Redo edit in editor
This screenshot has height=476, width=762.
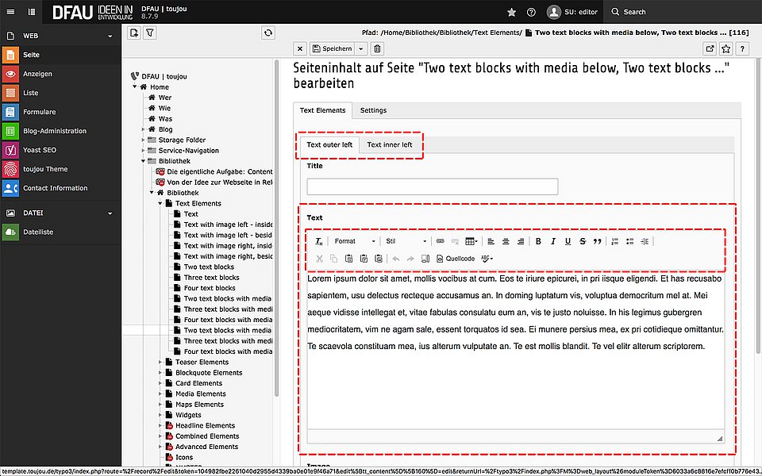click(410, 259)
